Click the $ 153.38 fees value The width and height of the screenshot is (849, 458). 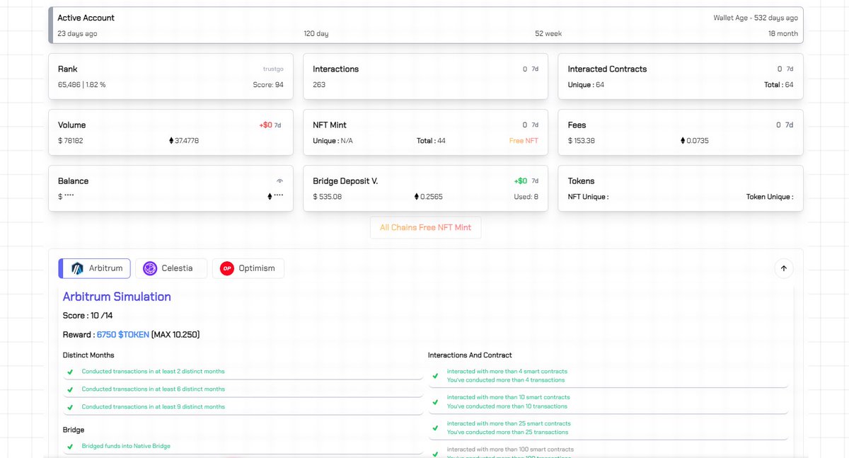pyautogui.click(x=581, y=141)
